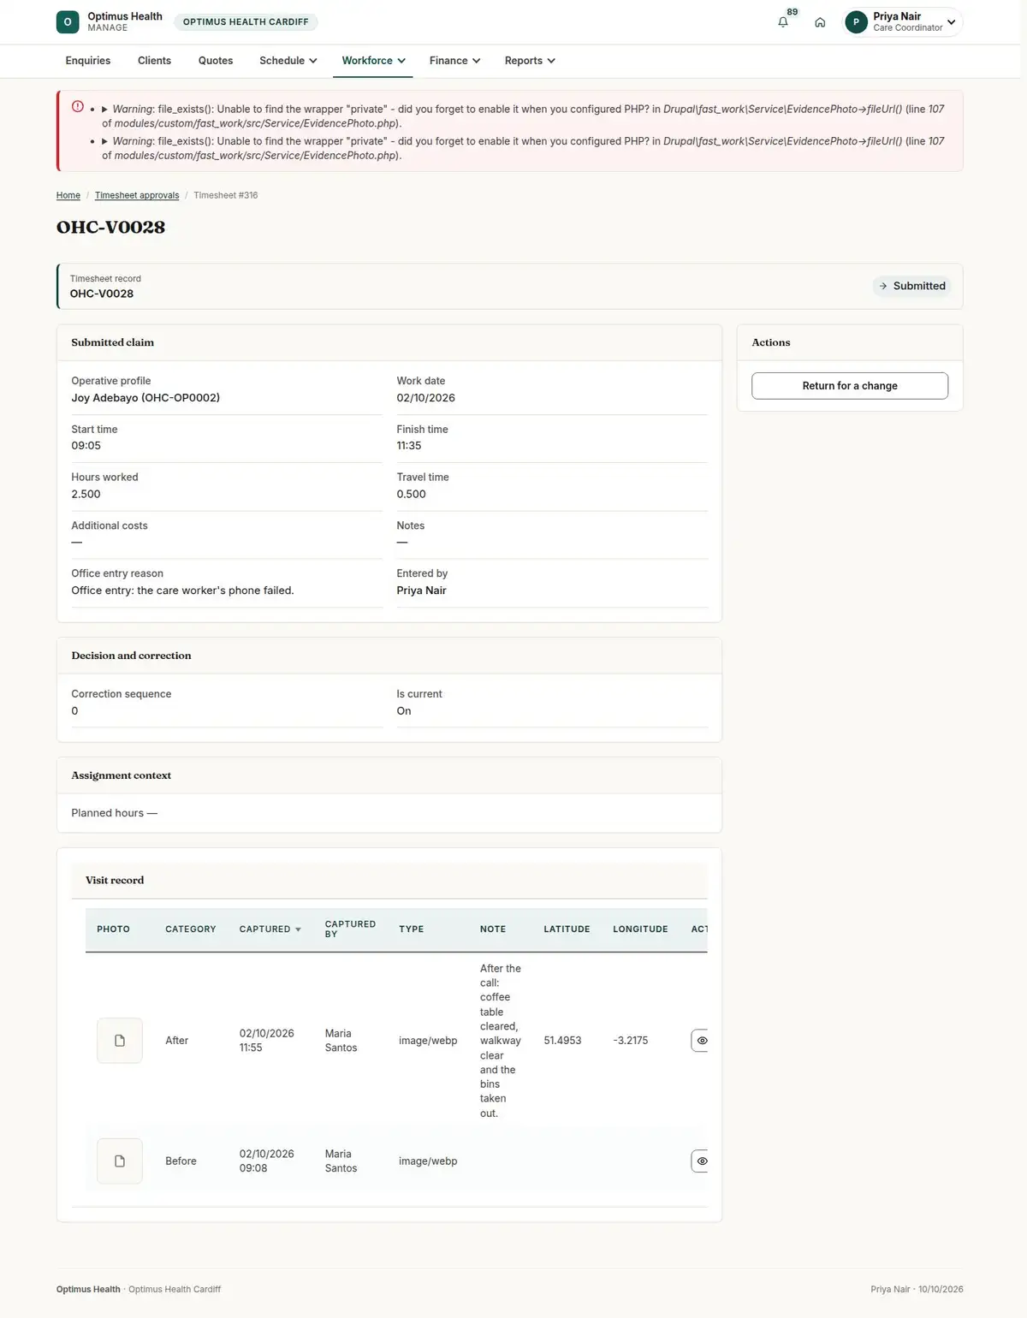
Task: Click the Photo column header
Action: [113, 929]
